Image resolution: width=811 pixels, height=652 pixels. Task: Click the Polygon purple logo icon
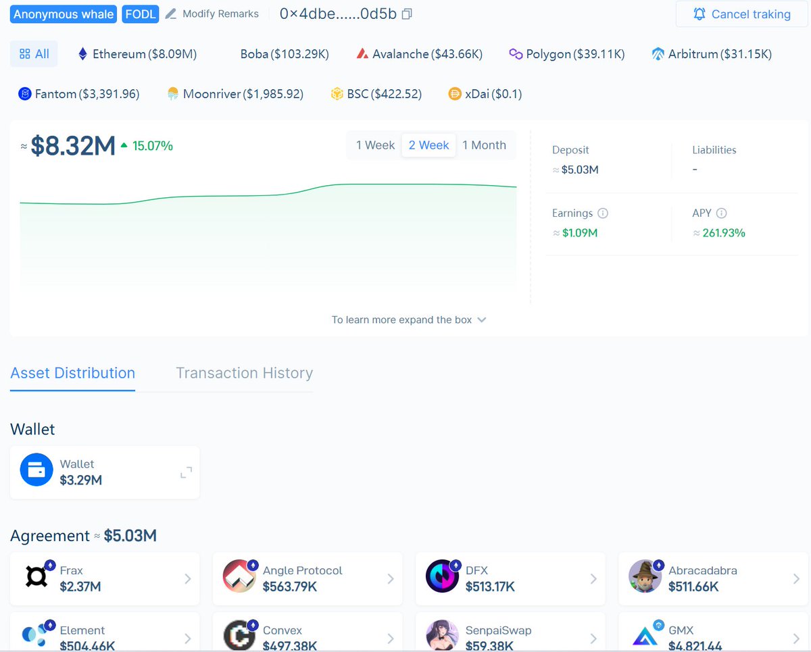point(516,54)
